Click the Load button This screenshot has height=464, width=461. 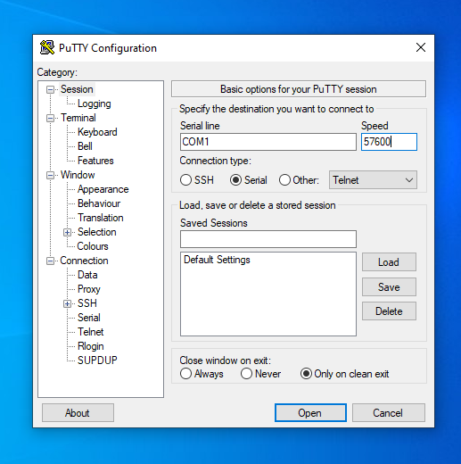[x=389, y=262]
